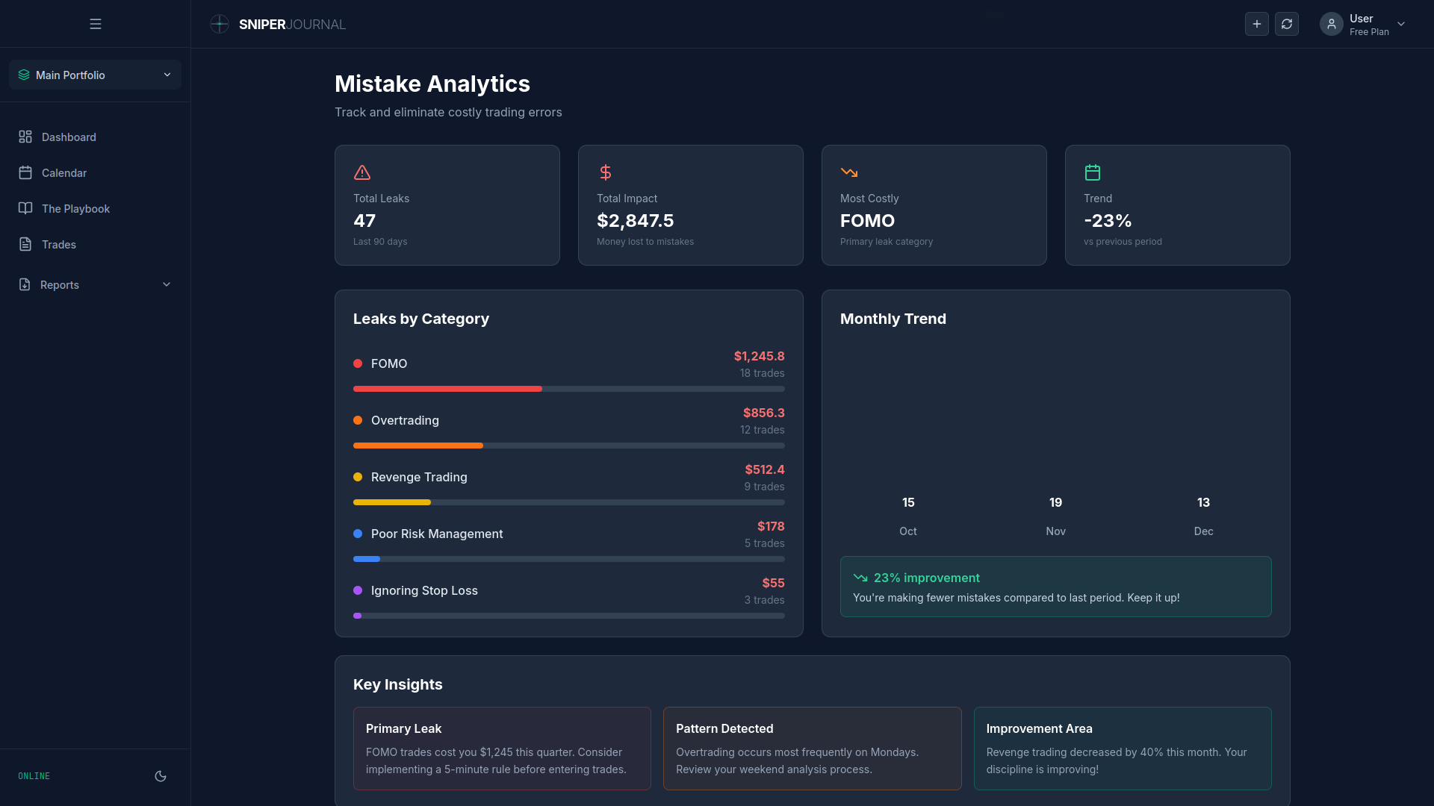Open the Pattern Detected insight card
1434x806 pixels.
tap(812, 749)
